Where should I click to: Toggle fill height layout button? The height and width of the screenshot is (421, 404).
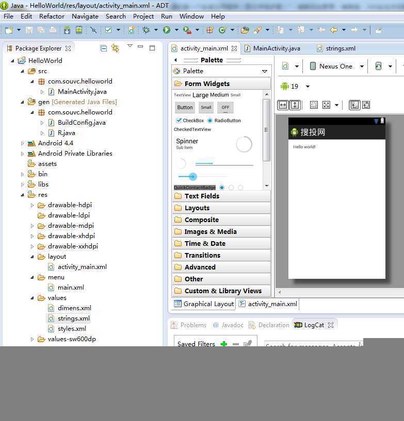[295, 105]
